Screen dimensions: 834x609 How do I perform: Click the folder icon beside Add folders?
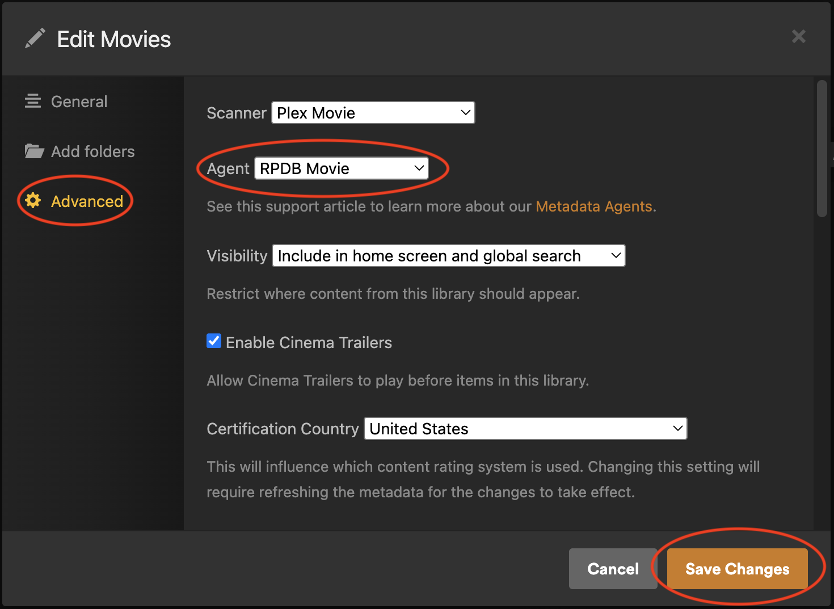34,151
